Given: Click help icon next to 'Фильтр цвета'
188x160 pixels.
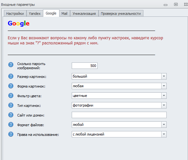Looking at the screenshot, I should point(11,96).
